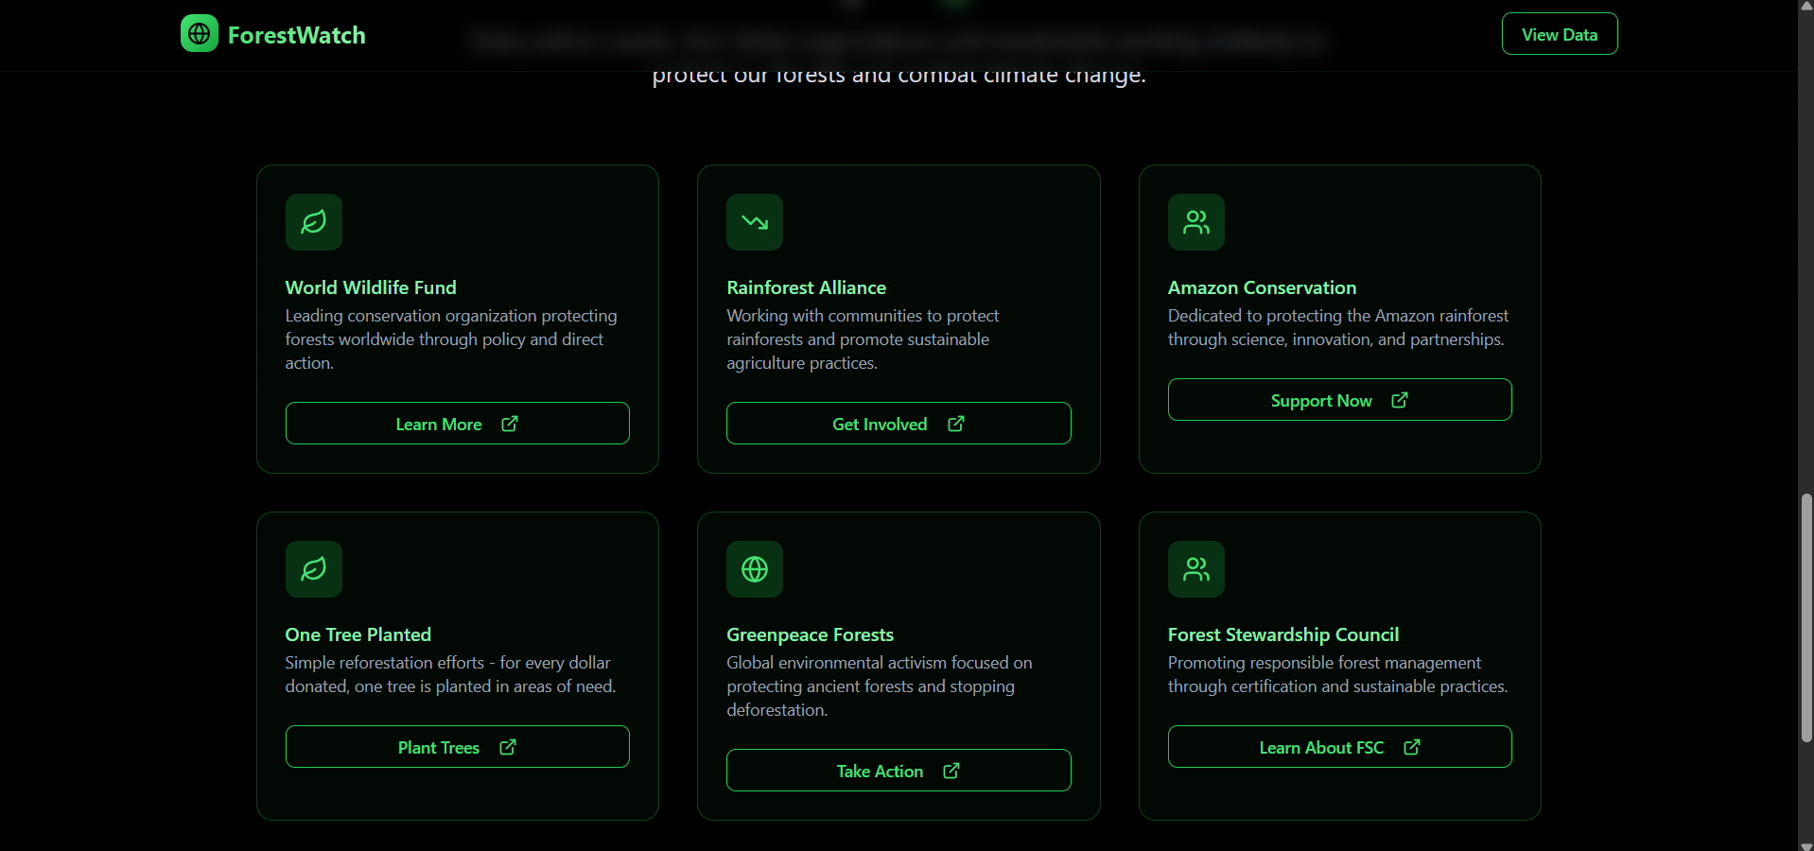Select the Rainforest Alliance heading
This screenshot has height=851, width=1814.
tap(807, 287)
